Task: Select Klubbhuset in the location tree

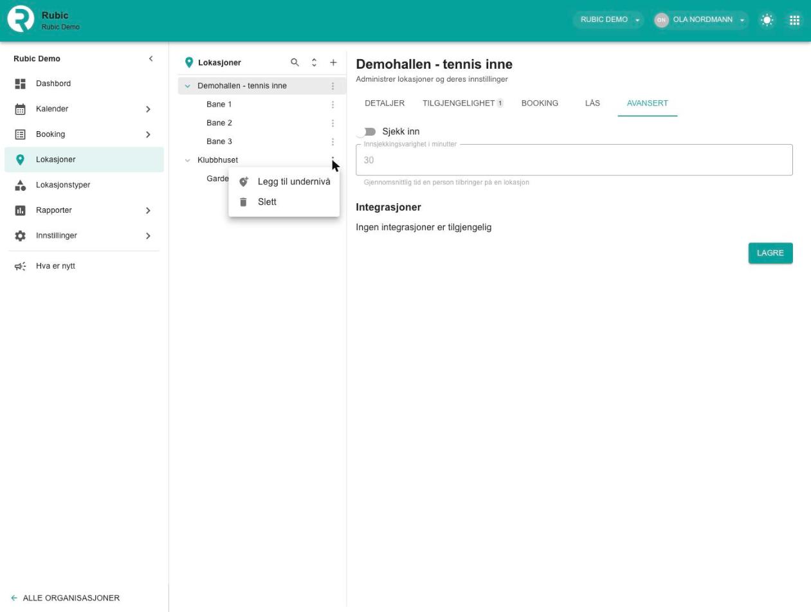Action: click(x=218, y=160)
